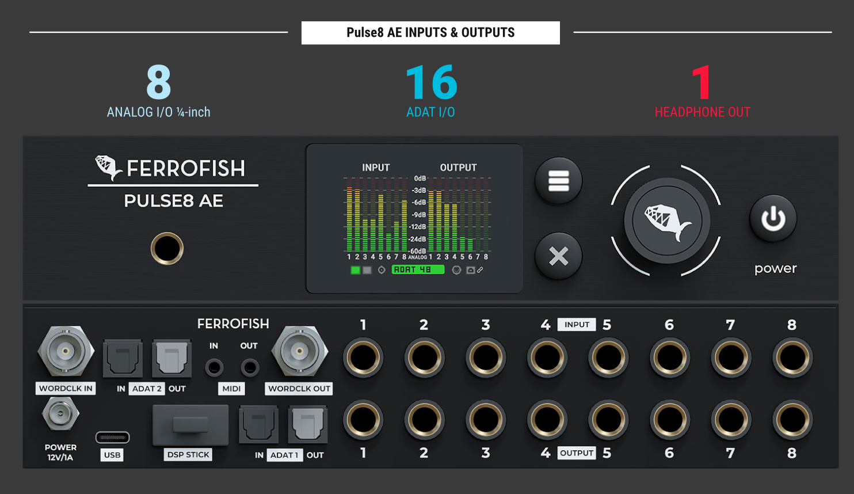Click the crosshair target icon in the display
The image size is (854, 494).
382,270
